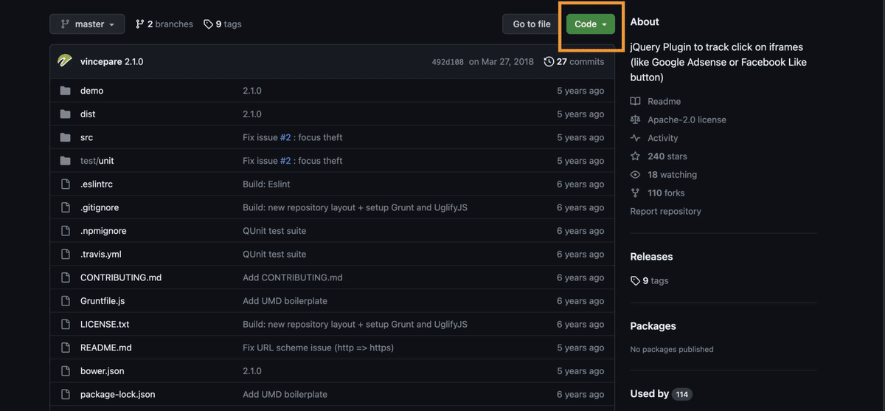
Task: Click the Go to file button
Action: coord(532,24)
